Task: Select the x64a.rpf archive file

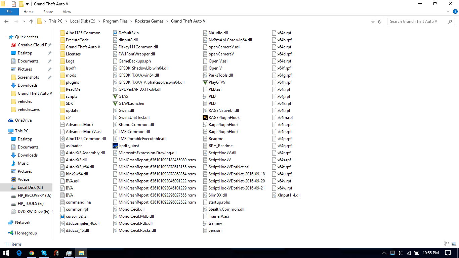Action: click(282, 33)
